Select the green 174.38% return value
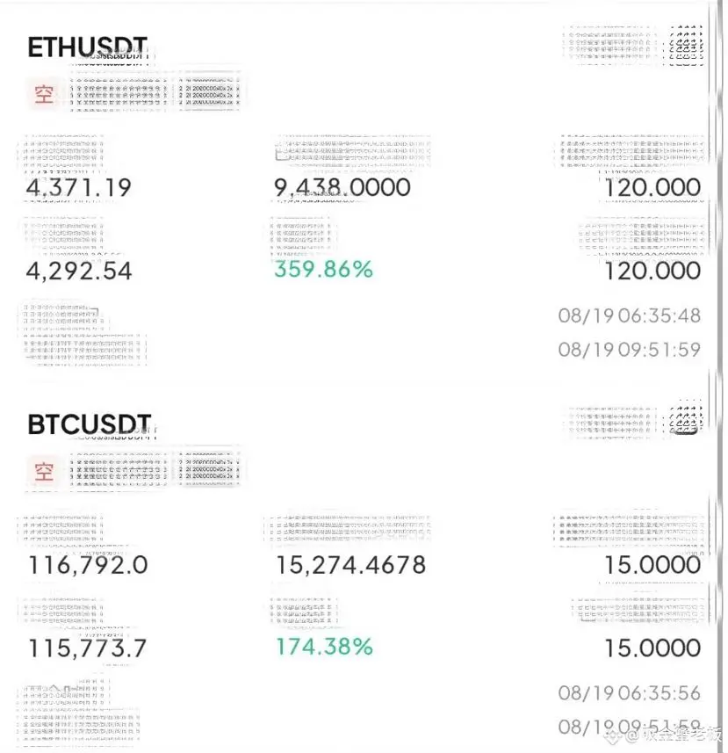The height and width of the screenshot is (753, 728). click(x=324, y=647)
